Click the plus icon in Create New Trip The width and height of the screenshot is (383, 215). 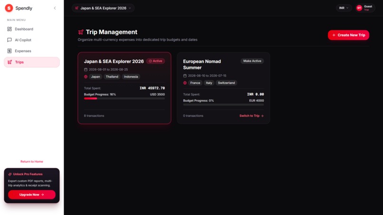(x=334, y=35)
